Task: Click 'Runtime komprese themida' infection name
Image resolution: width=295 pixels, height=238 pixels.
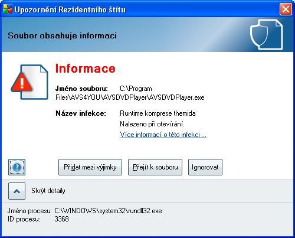Action: click(x=158, y=113)
